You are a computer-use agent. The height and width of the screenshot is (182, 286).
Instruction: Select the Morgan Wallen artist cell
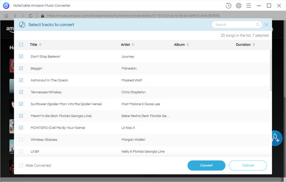pyautogui.click(x=133, y=140)
